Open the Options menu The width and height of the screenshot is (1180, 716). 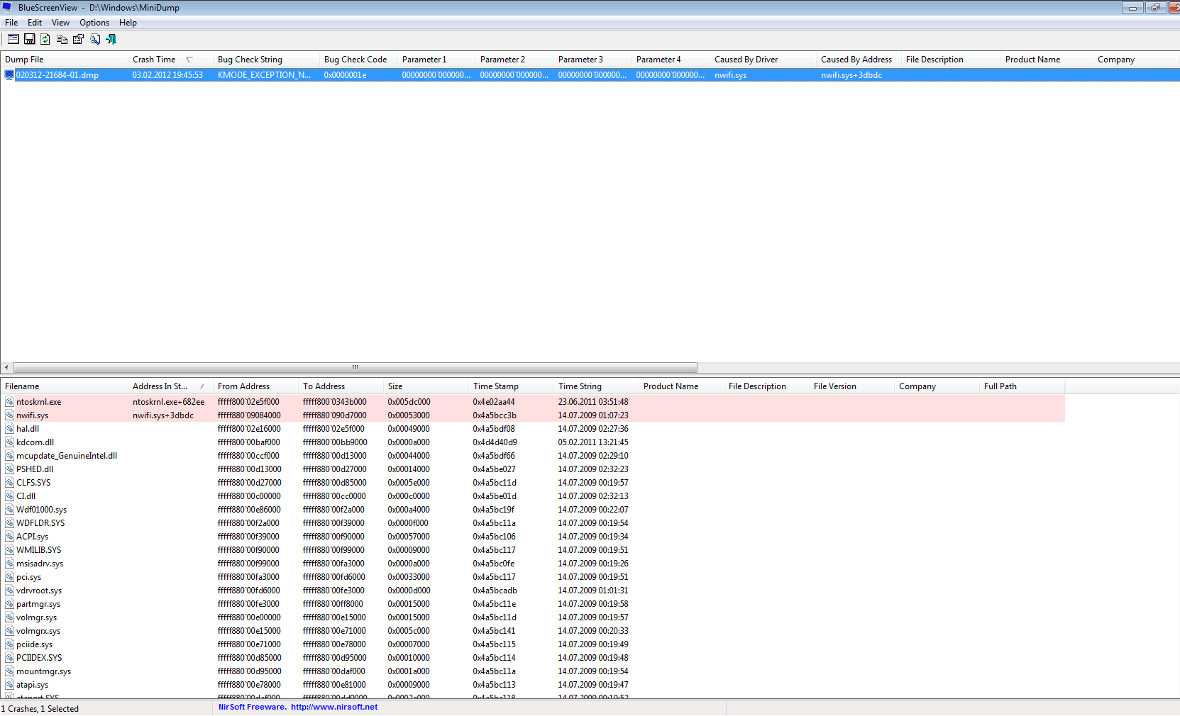coord(94,23)
